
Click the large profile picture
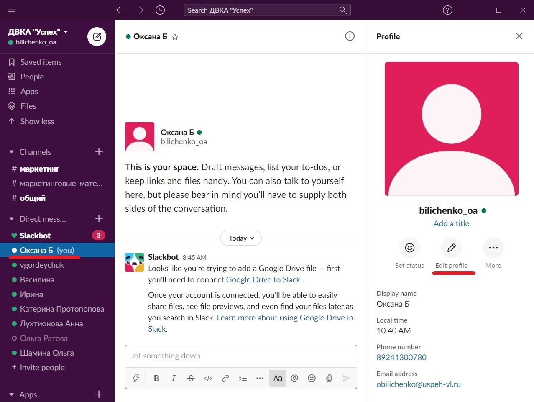[x=452, y=129]
